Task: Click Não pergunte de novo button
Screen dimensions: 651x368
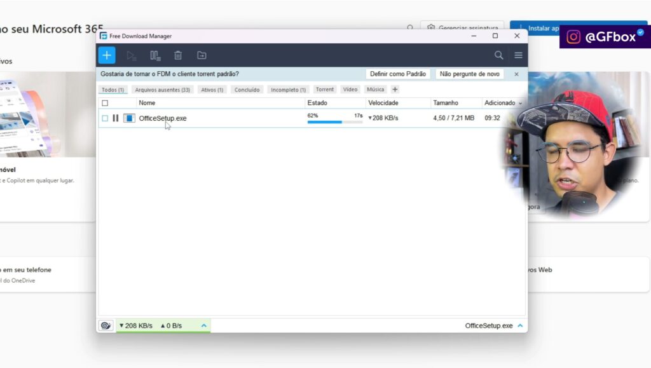Action: pyautogui.click(x=470, y=74)
